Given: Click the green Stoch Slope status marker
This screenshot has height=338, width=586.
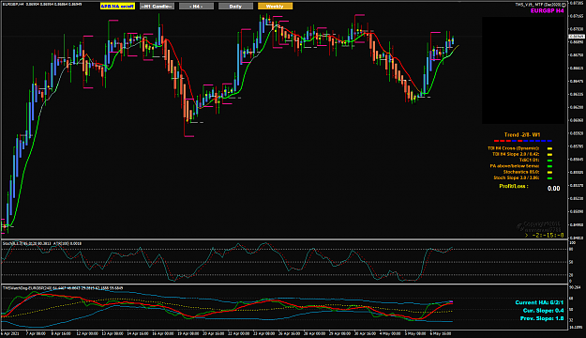Looking at the screenshot, I should 549,178.
